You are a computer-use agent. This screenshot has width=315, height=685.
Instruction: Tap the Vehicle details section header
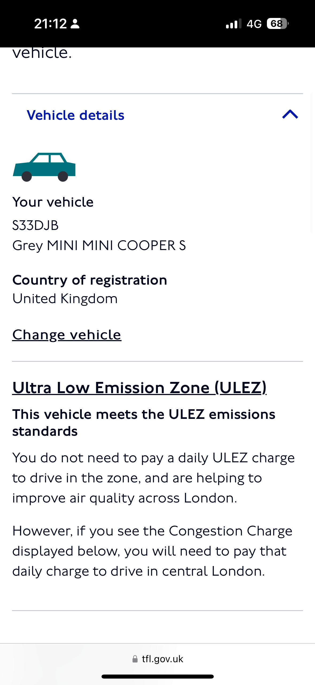click(x=76, y=115)
